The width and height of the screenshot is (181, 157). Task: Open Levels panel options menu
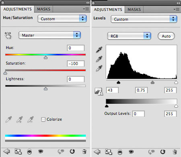point(177,9)
